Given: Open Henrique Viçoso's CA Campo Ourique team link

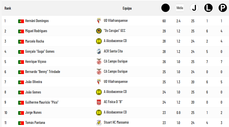Looking at the screenshot, I should coord(116,62).
